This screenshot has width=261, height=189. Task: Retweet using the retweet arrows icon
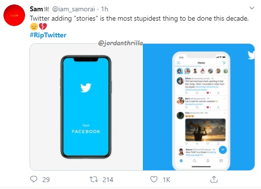[x=94, y=179]
